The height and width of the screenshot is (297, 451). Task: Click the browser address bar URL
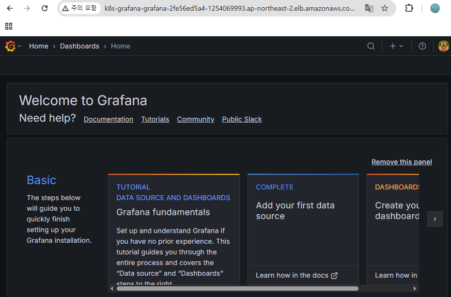click(229, 8)
